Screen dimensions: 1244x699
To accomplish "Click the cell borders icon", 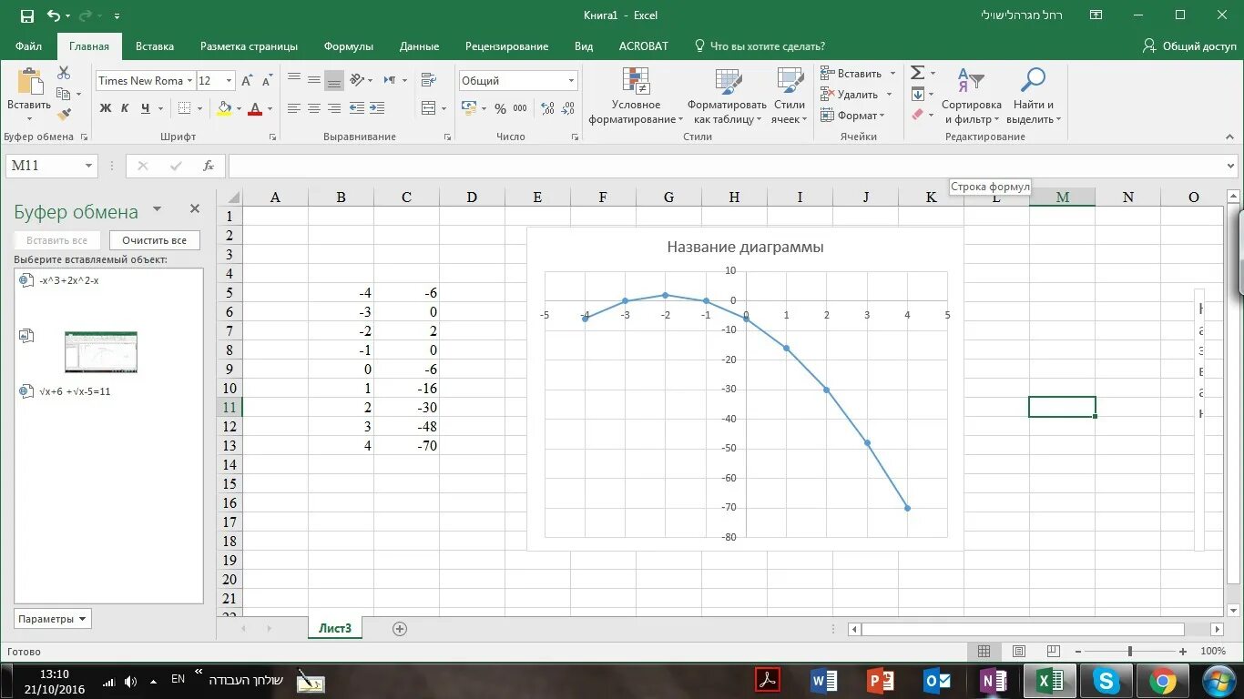I will pos(185,108).
